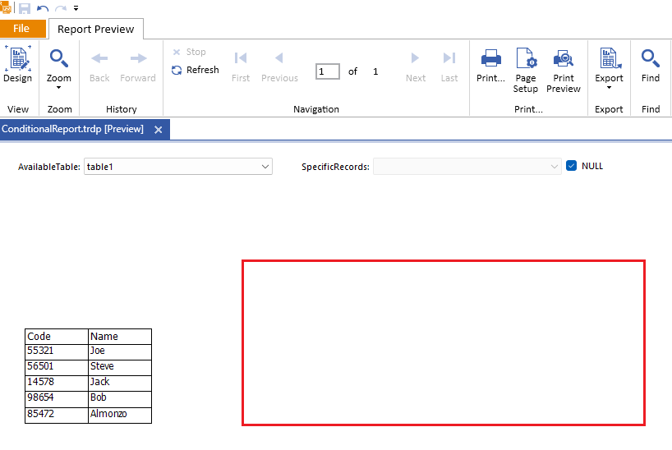The height and width of the screenshot is (450, 672).
Task: Open Page Setup
Action: (x=526, y=69)
